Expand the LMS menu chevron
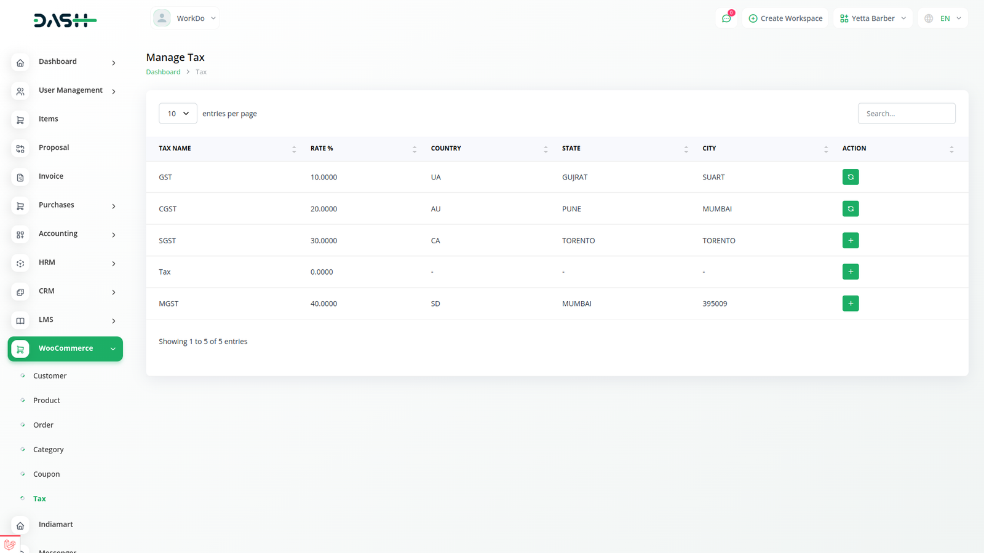This screenshot has width=984, height=553. tap(114, 321)
